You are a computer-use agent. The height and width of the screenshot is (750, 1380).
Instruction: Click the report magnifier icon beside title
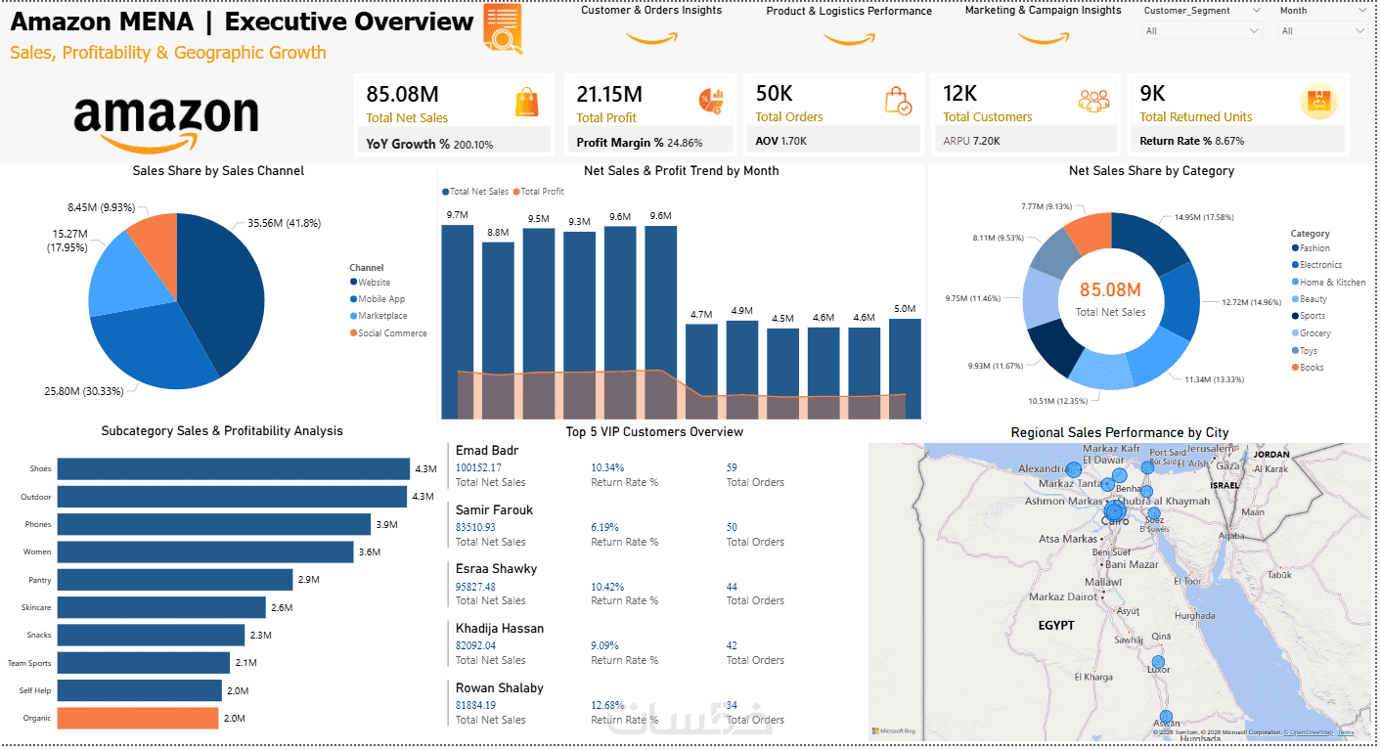pos(503,28)
